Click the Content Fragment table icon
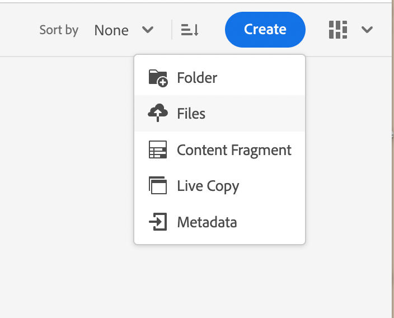 point(158,149)
